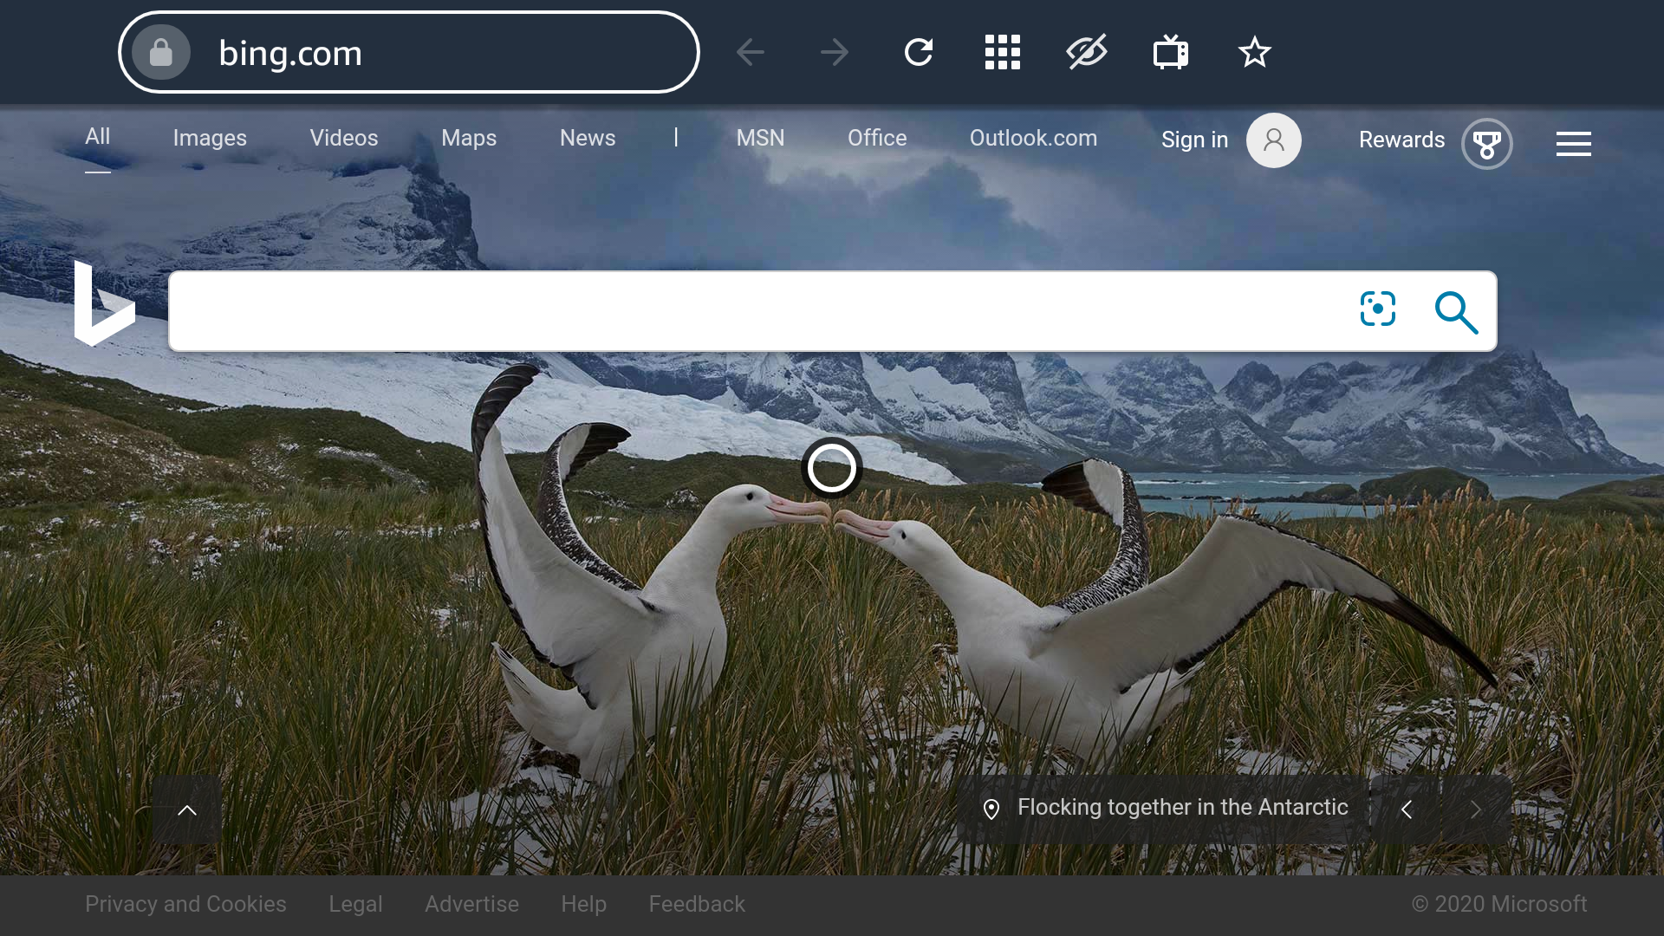Open the hamburger menu

[1573, 144]
